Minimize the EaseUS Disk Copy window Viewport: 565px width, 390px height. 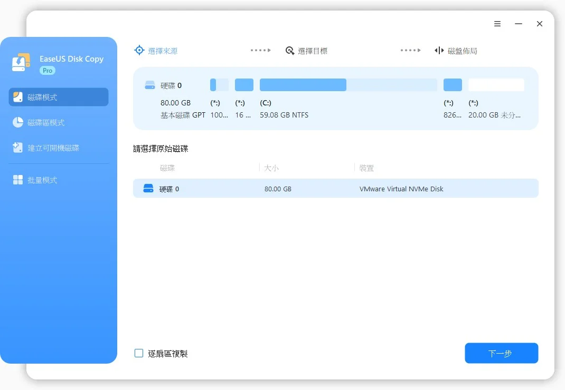[x=519, y=24]
